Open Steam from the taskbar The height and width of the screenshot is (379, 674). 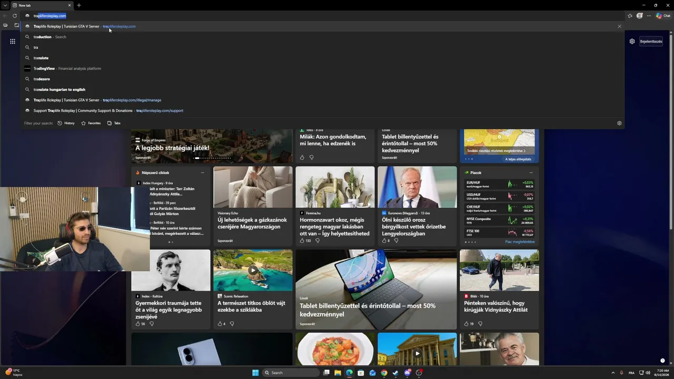point(395,373)
